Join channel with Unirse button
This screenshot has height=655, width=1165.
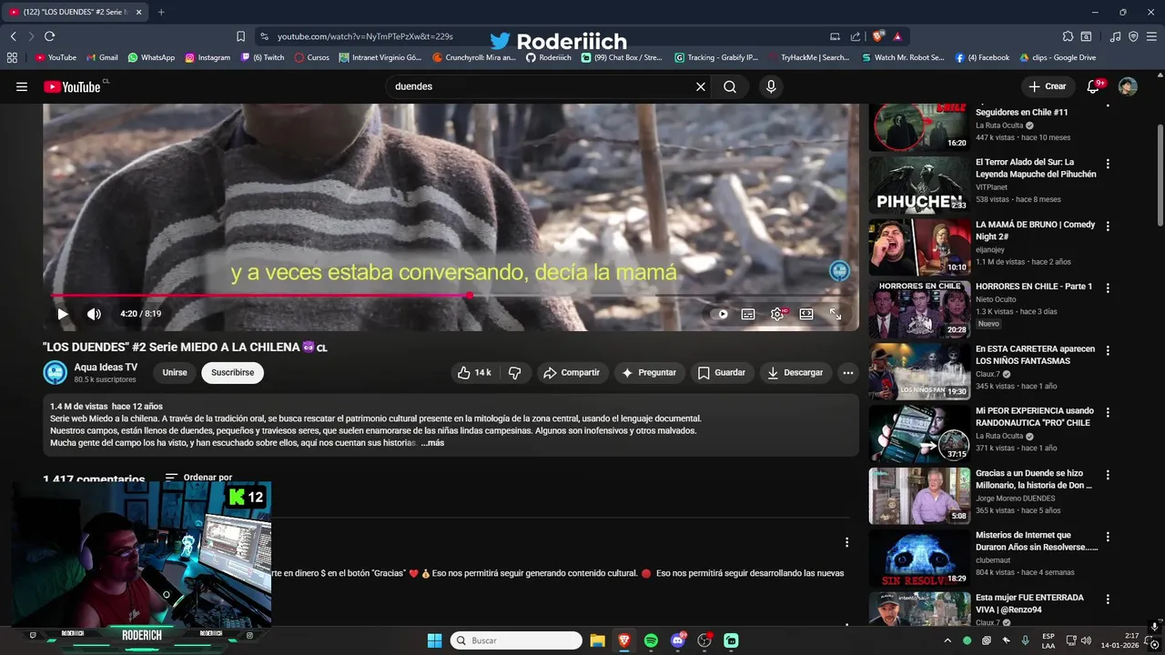coord(175,372)
